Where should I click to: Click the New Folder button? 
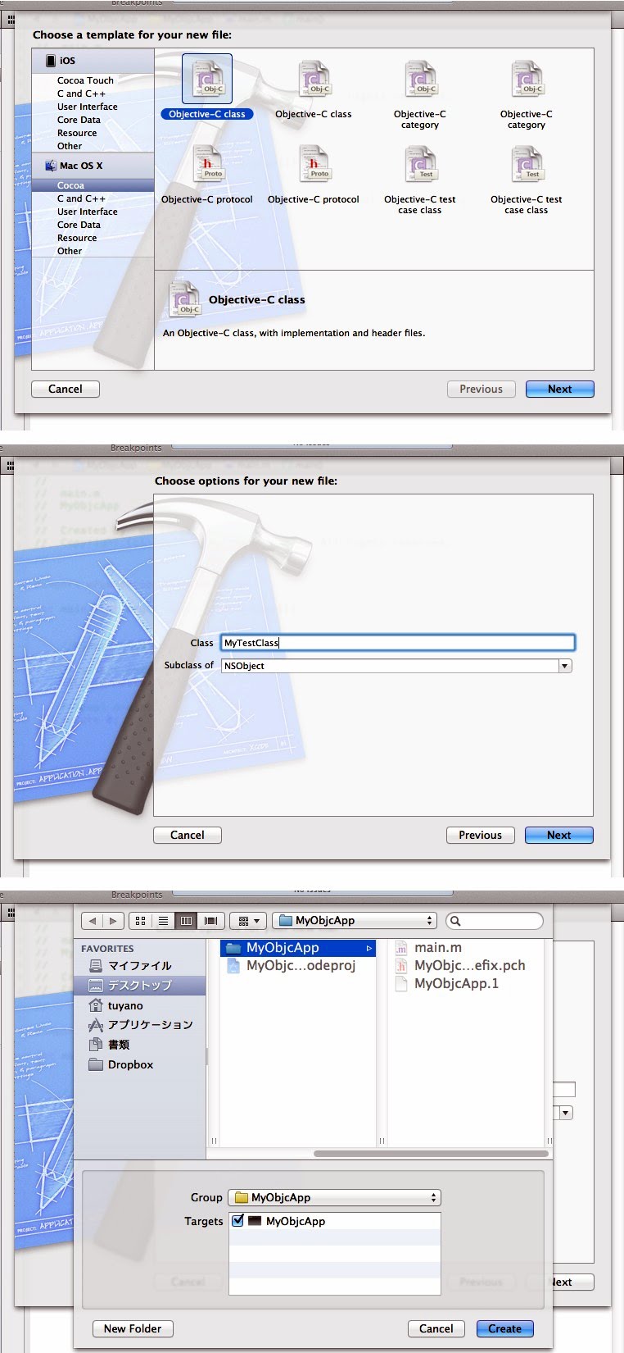(x=133, y=1328)
